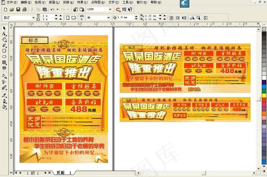This screenshot has height=177, width=267.
Task: Select the Shape edit tool
Action: (4, 34)
